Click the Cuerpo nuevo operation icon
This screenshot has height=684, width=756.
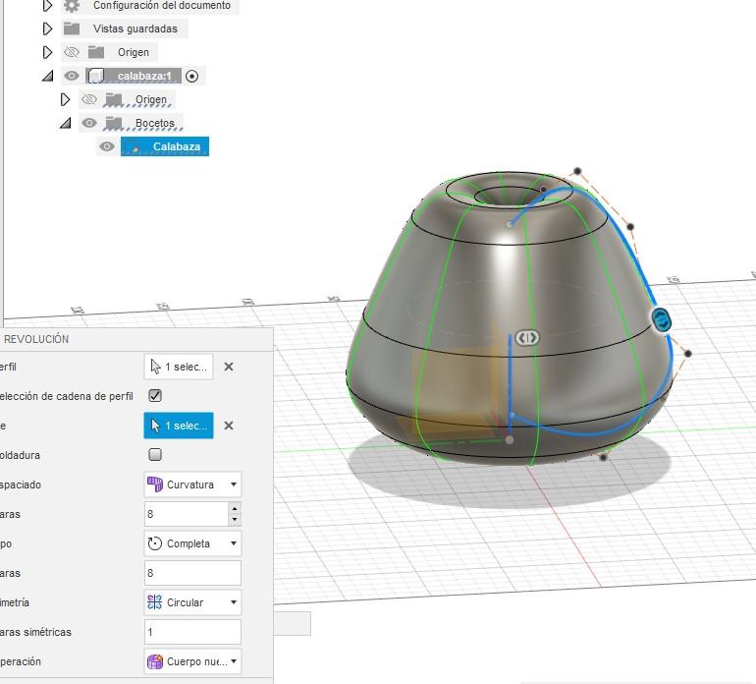(x=155, y=661)
